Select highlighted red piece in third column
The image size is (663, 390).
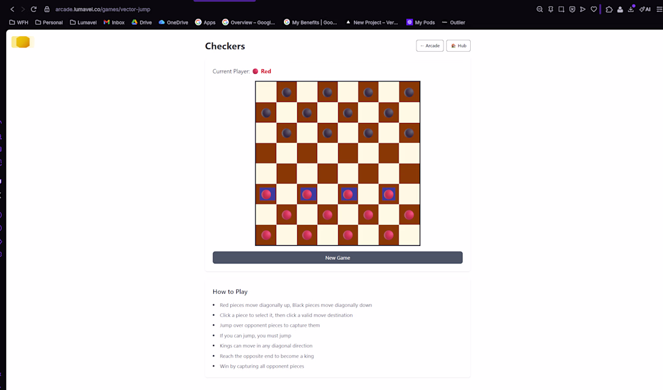tap(307, 195)
